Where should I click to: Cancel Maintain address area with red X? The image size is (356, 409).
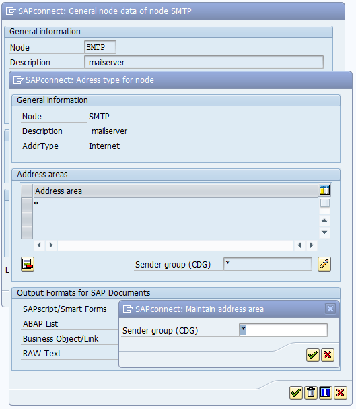pyautogui.click(x=328, y=354)
